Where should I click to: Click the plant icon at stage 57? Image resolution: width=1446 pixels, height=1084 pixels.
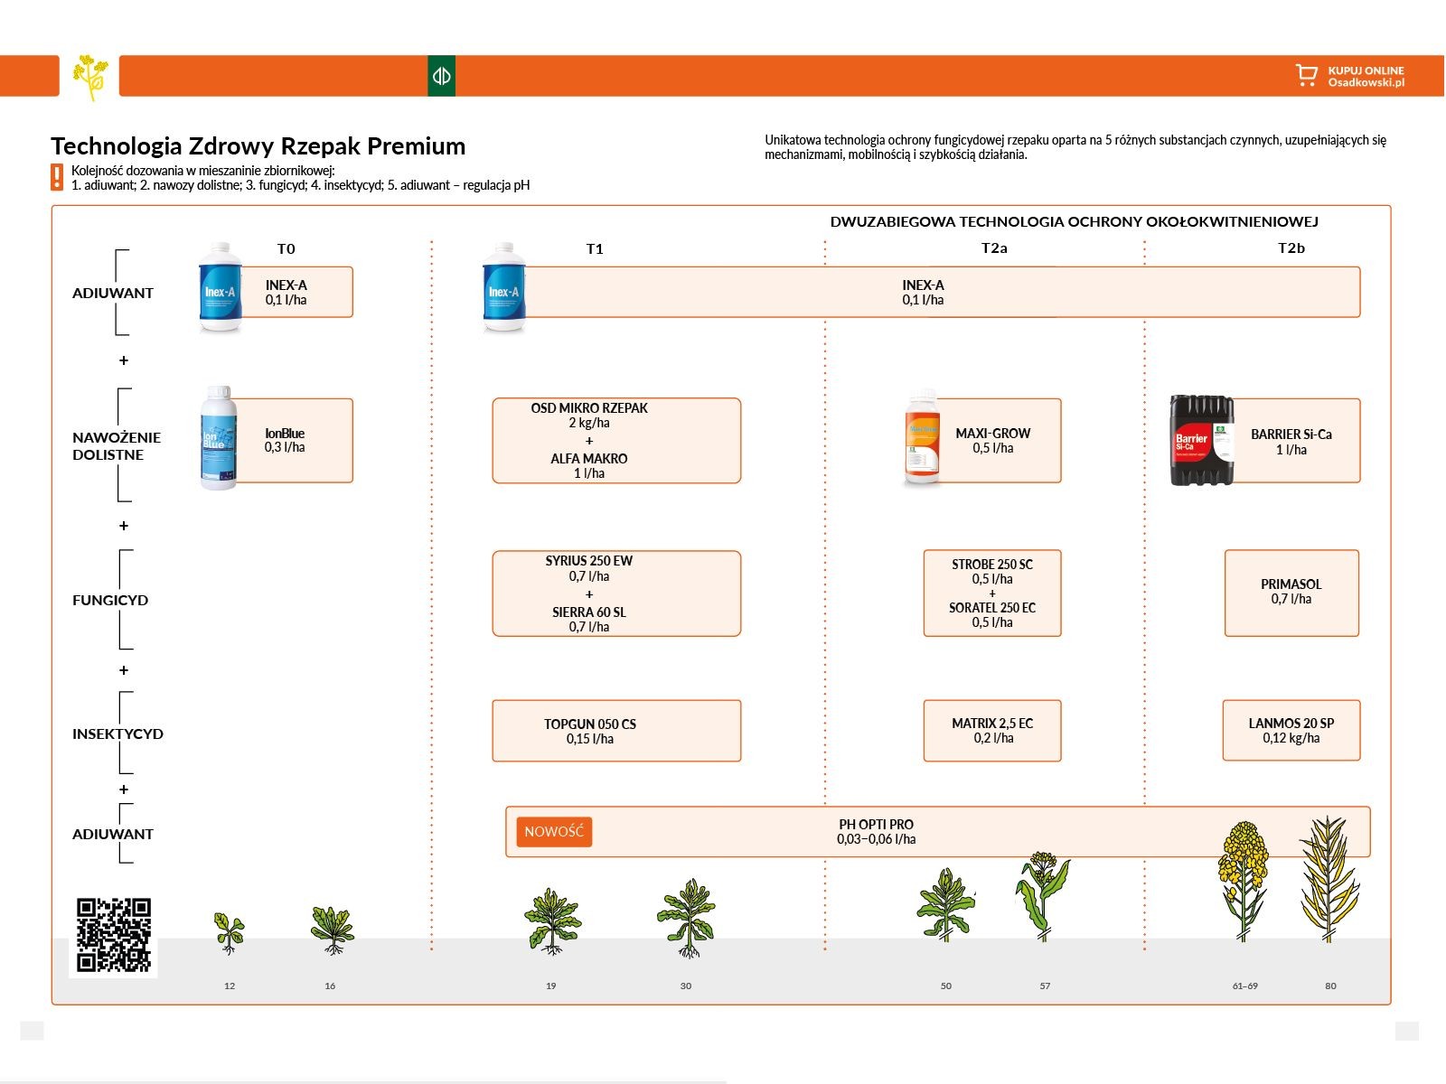[1043, 896]
